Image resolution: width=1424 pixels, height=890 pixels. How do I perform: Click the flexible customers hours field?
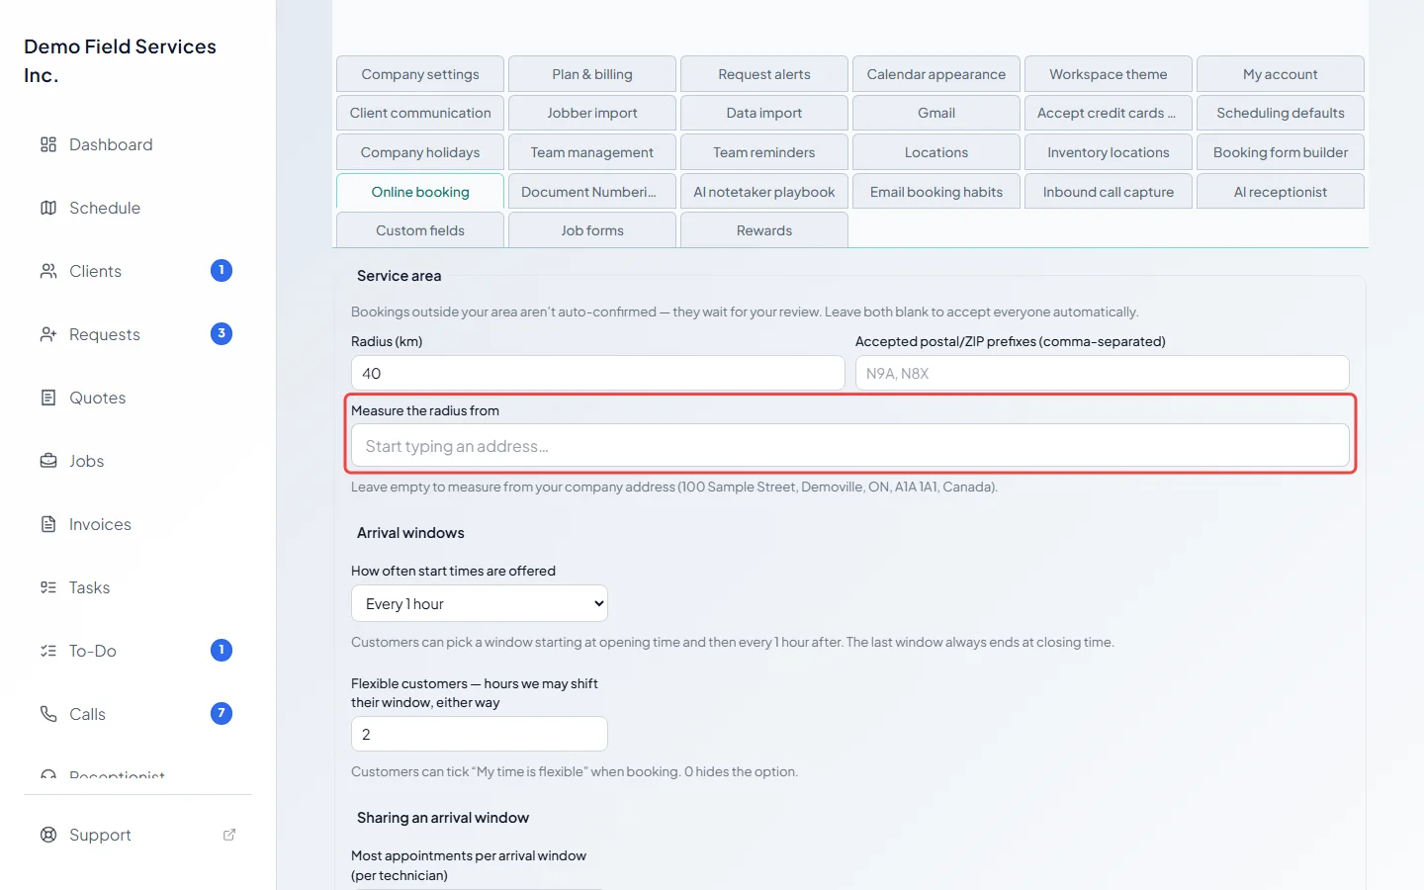tap(480, 734)
